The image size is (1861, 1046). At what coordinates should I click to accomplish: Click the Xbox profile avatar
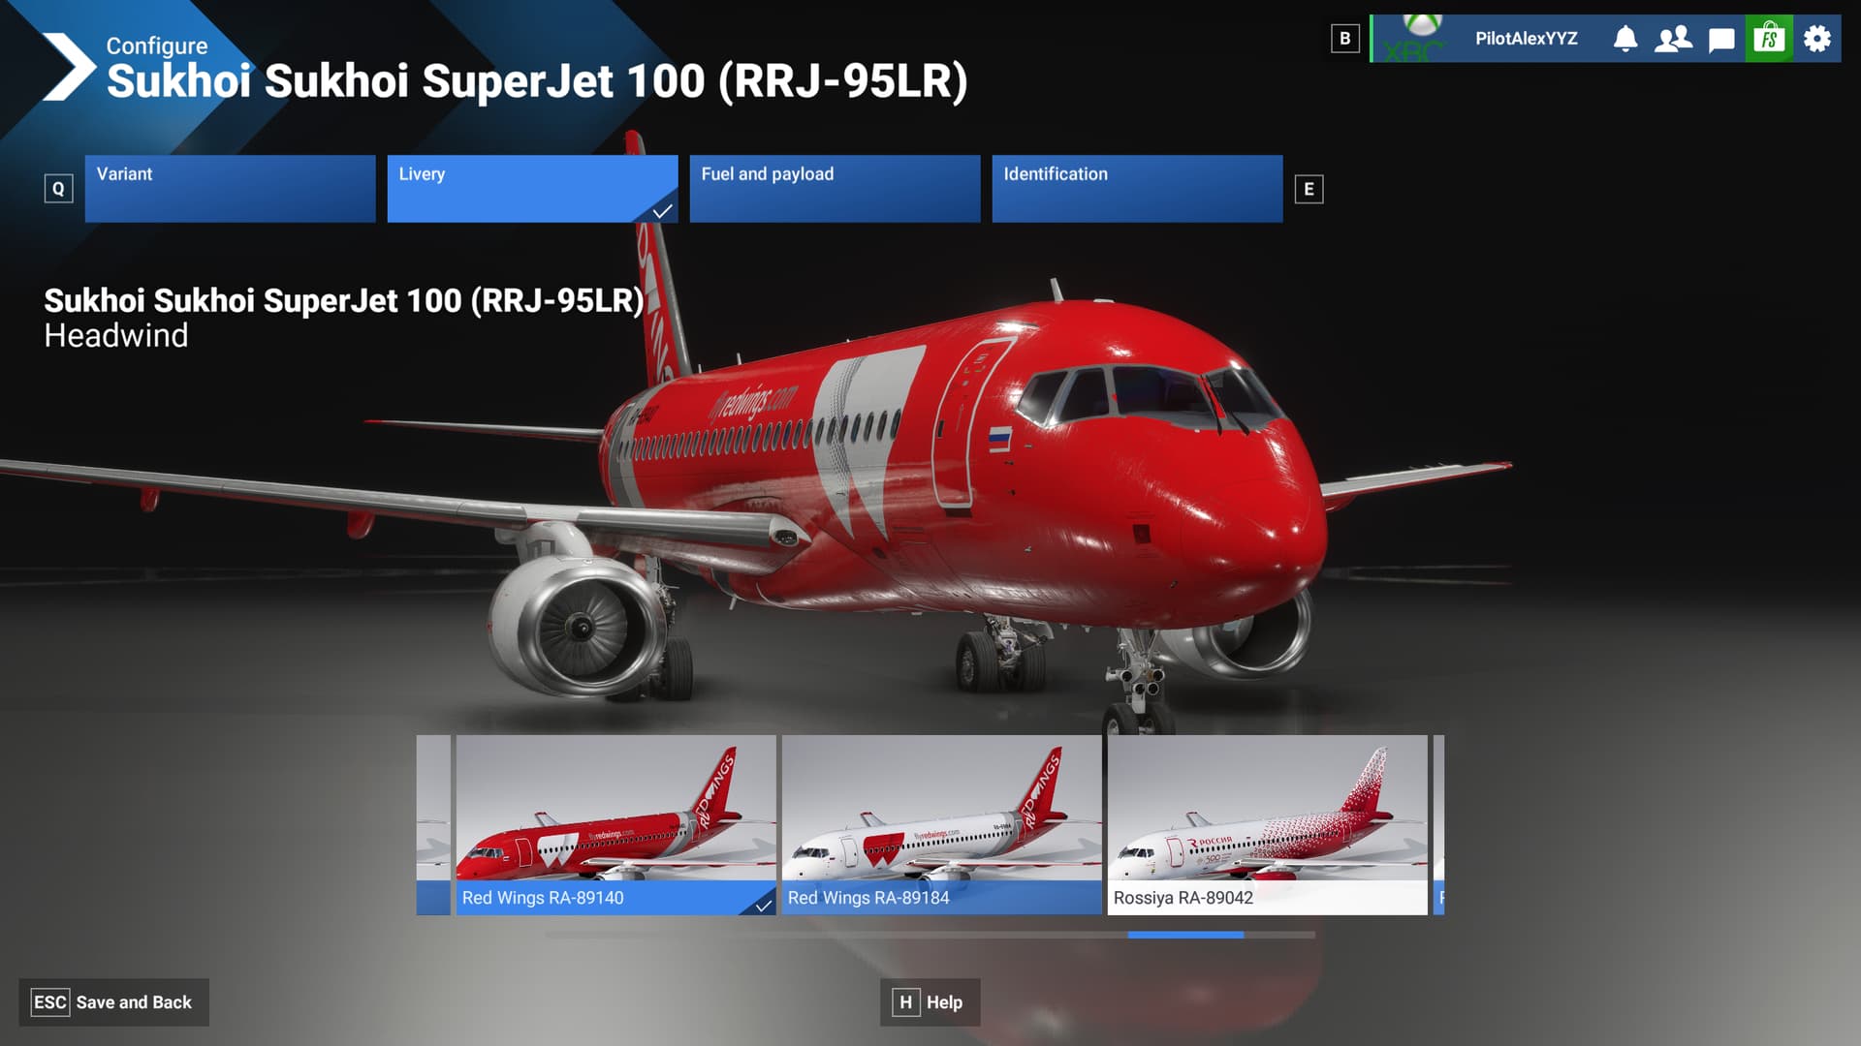tap(1419, 39)
